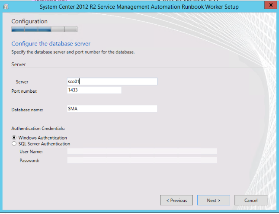Viewport: 279px width, 214px height.
Task: Click the first filled segment of the progress bar
Action: click(x=18, y=29)
